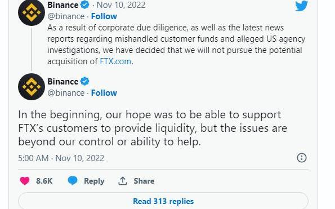Open the 5:00 AM Nov 10, 2022 timestamp
This screenshot has width=335, height=209.
click(x=61, y=158)
